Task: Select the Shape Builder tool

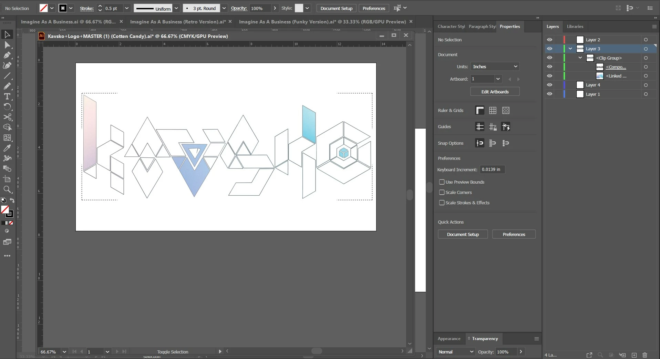Action: [7, 127]
